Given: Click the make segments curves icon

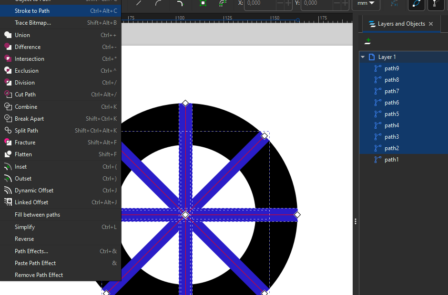Looking at the screenshot, I should (x=159, y=3).
